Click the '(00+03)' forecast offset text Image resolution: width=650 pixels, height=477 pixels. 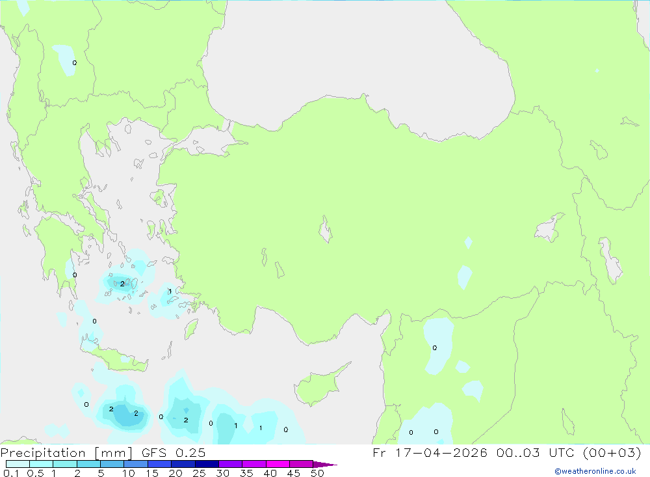point(612,452)
